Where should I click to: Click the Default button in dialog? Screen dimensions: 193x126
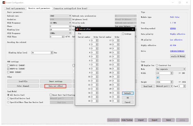(x=128, y=93)
